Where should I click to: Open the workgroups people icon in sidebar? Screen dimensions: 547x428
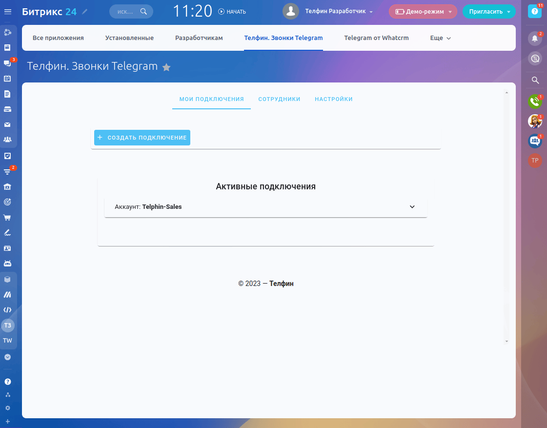[x=7, y=140]
